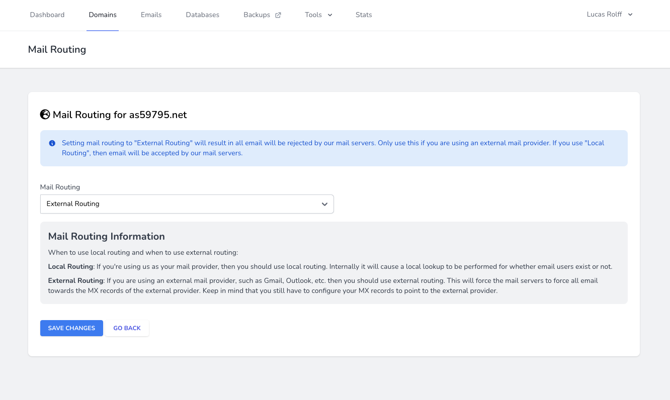Click the Mail Routing Information heading
Image resolution: width=670 pixels, height=400 pixels.
pos(106,236)
